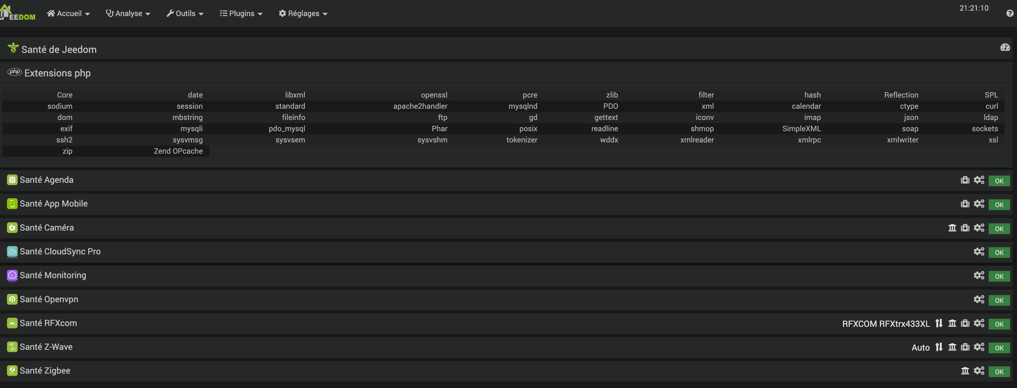Click the Jeedom logo
This screenshot has width=1017, height=388.
coord(18,13)
